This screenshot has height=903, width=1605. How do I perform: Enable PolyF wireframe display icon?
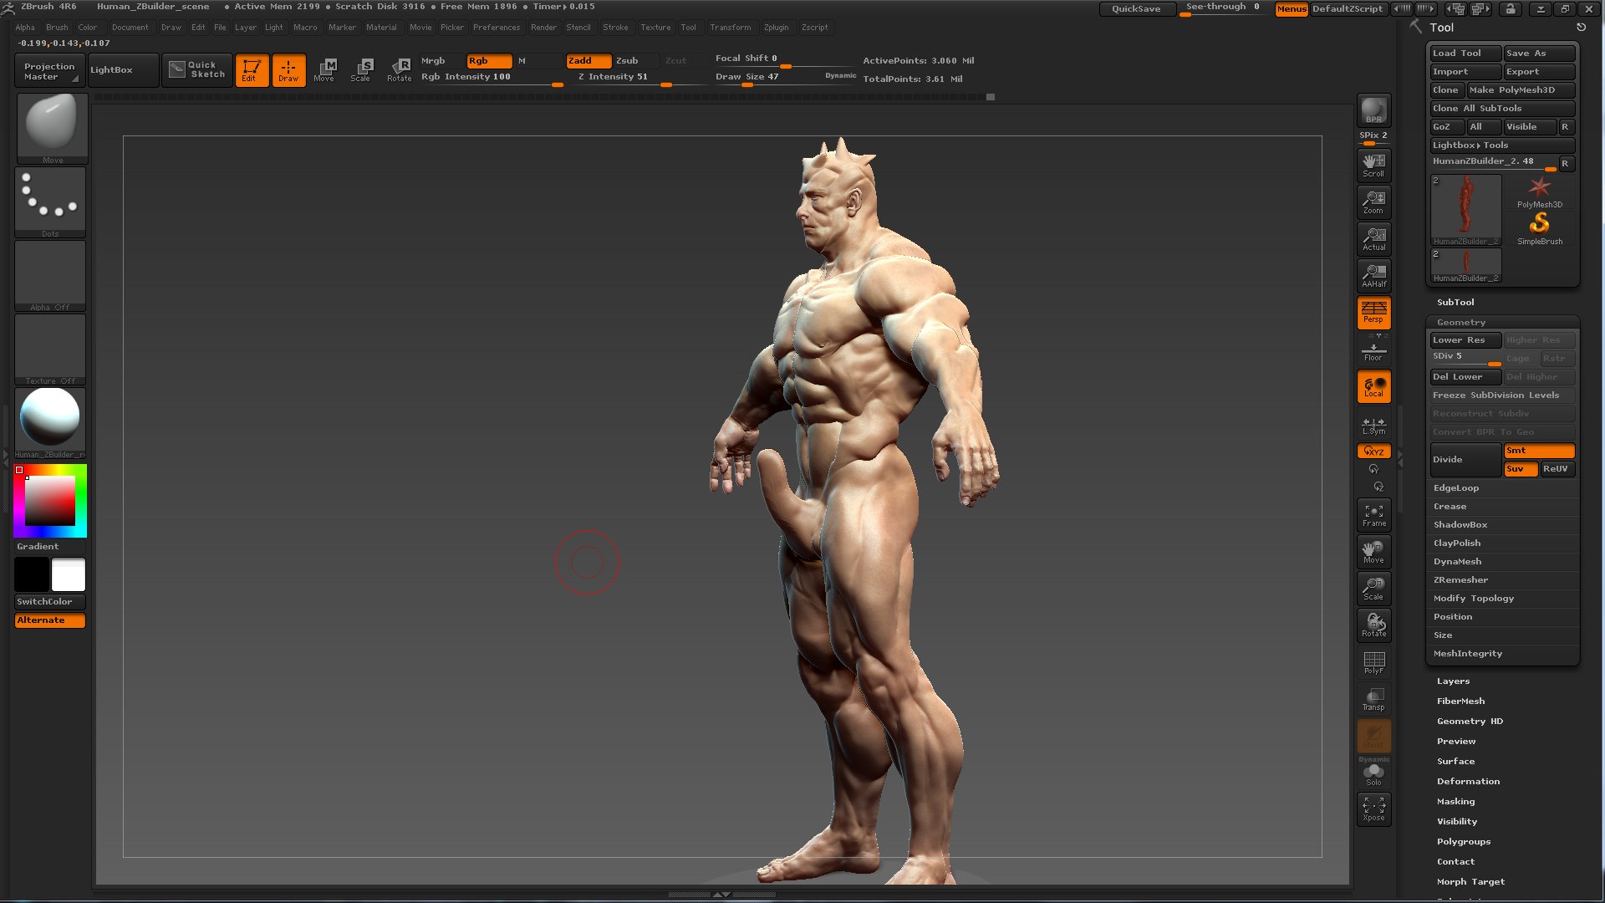[1373, 662]
